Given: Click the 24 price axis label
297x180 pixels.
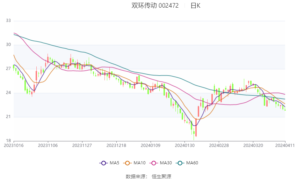Looking at the screenshot, I should coord(9,93).
